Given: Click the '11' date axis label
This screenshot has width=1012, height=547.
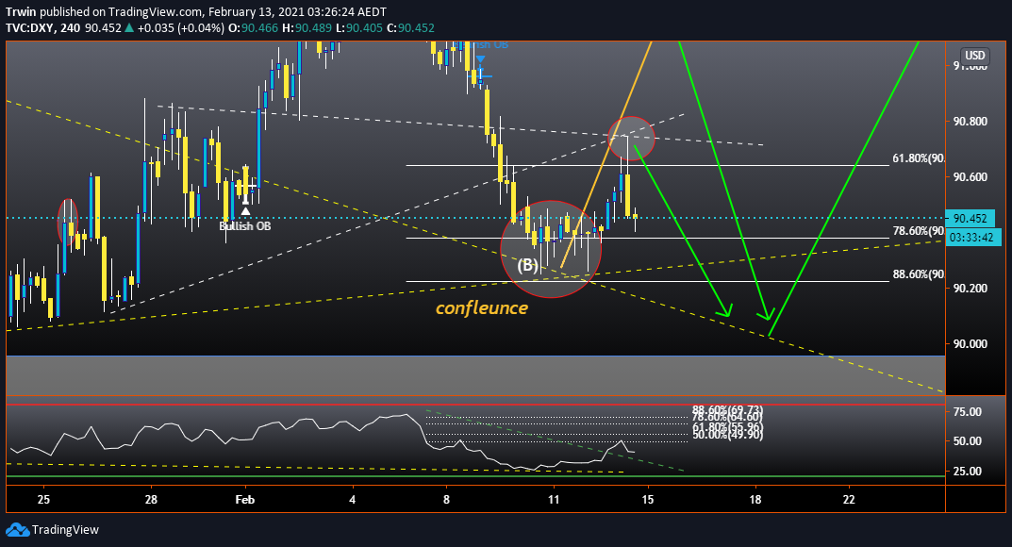Looking at the screenshot, I should click(x=553, y=499).
